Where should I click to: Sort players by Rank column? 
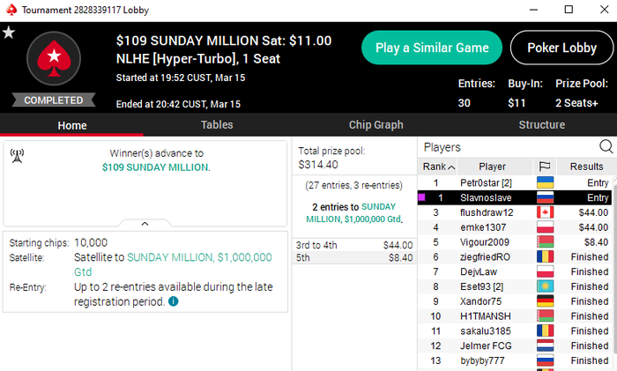(x=438, y=166)
